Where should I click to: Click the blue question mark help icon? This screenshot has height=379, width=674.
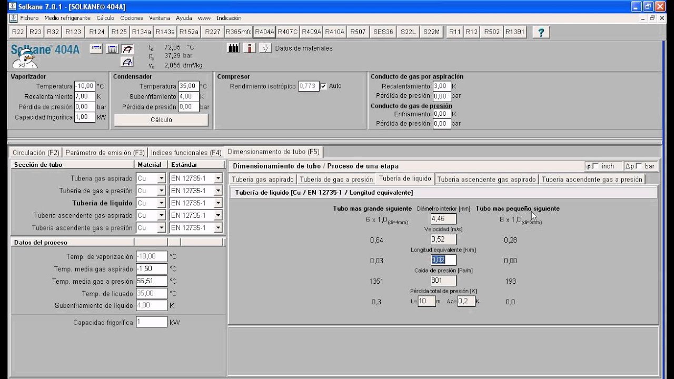tap(541, 32)
